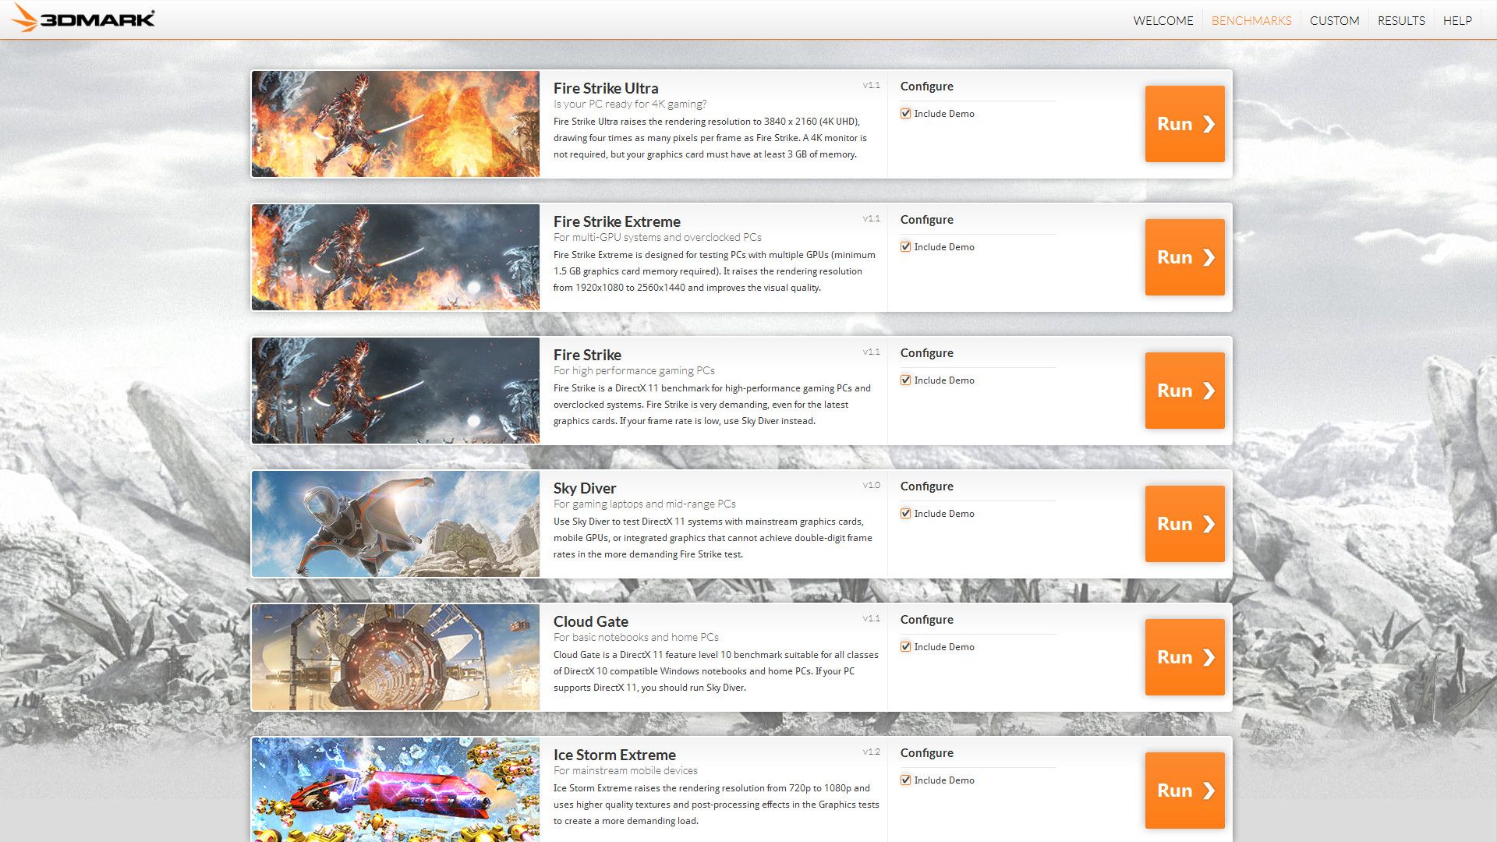1497x842 pixels.
Task: Run the Fire Strike Ultra benchmark
Action: [1184, 124]
